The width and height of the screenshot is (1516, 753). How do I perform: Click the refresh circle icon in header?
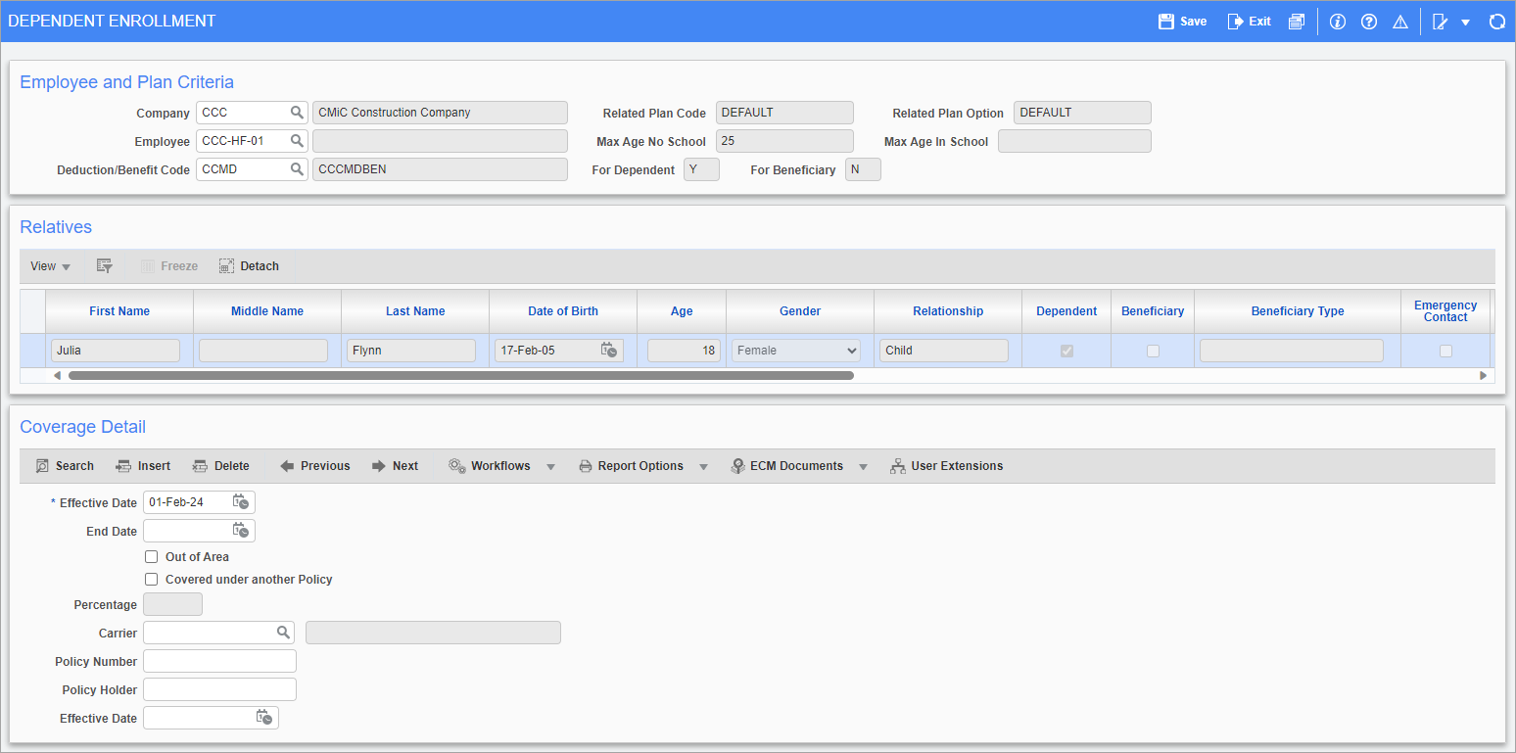(1496, 22)
